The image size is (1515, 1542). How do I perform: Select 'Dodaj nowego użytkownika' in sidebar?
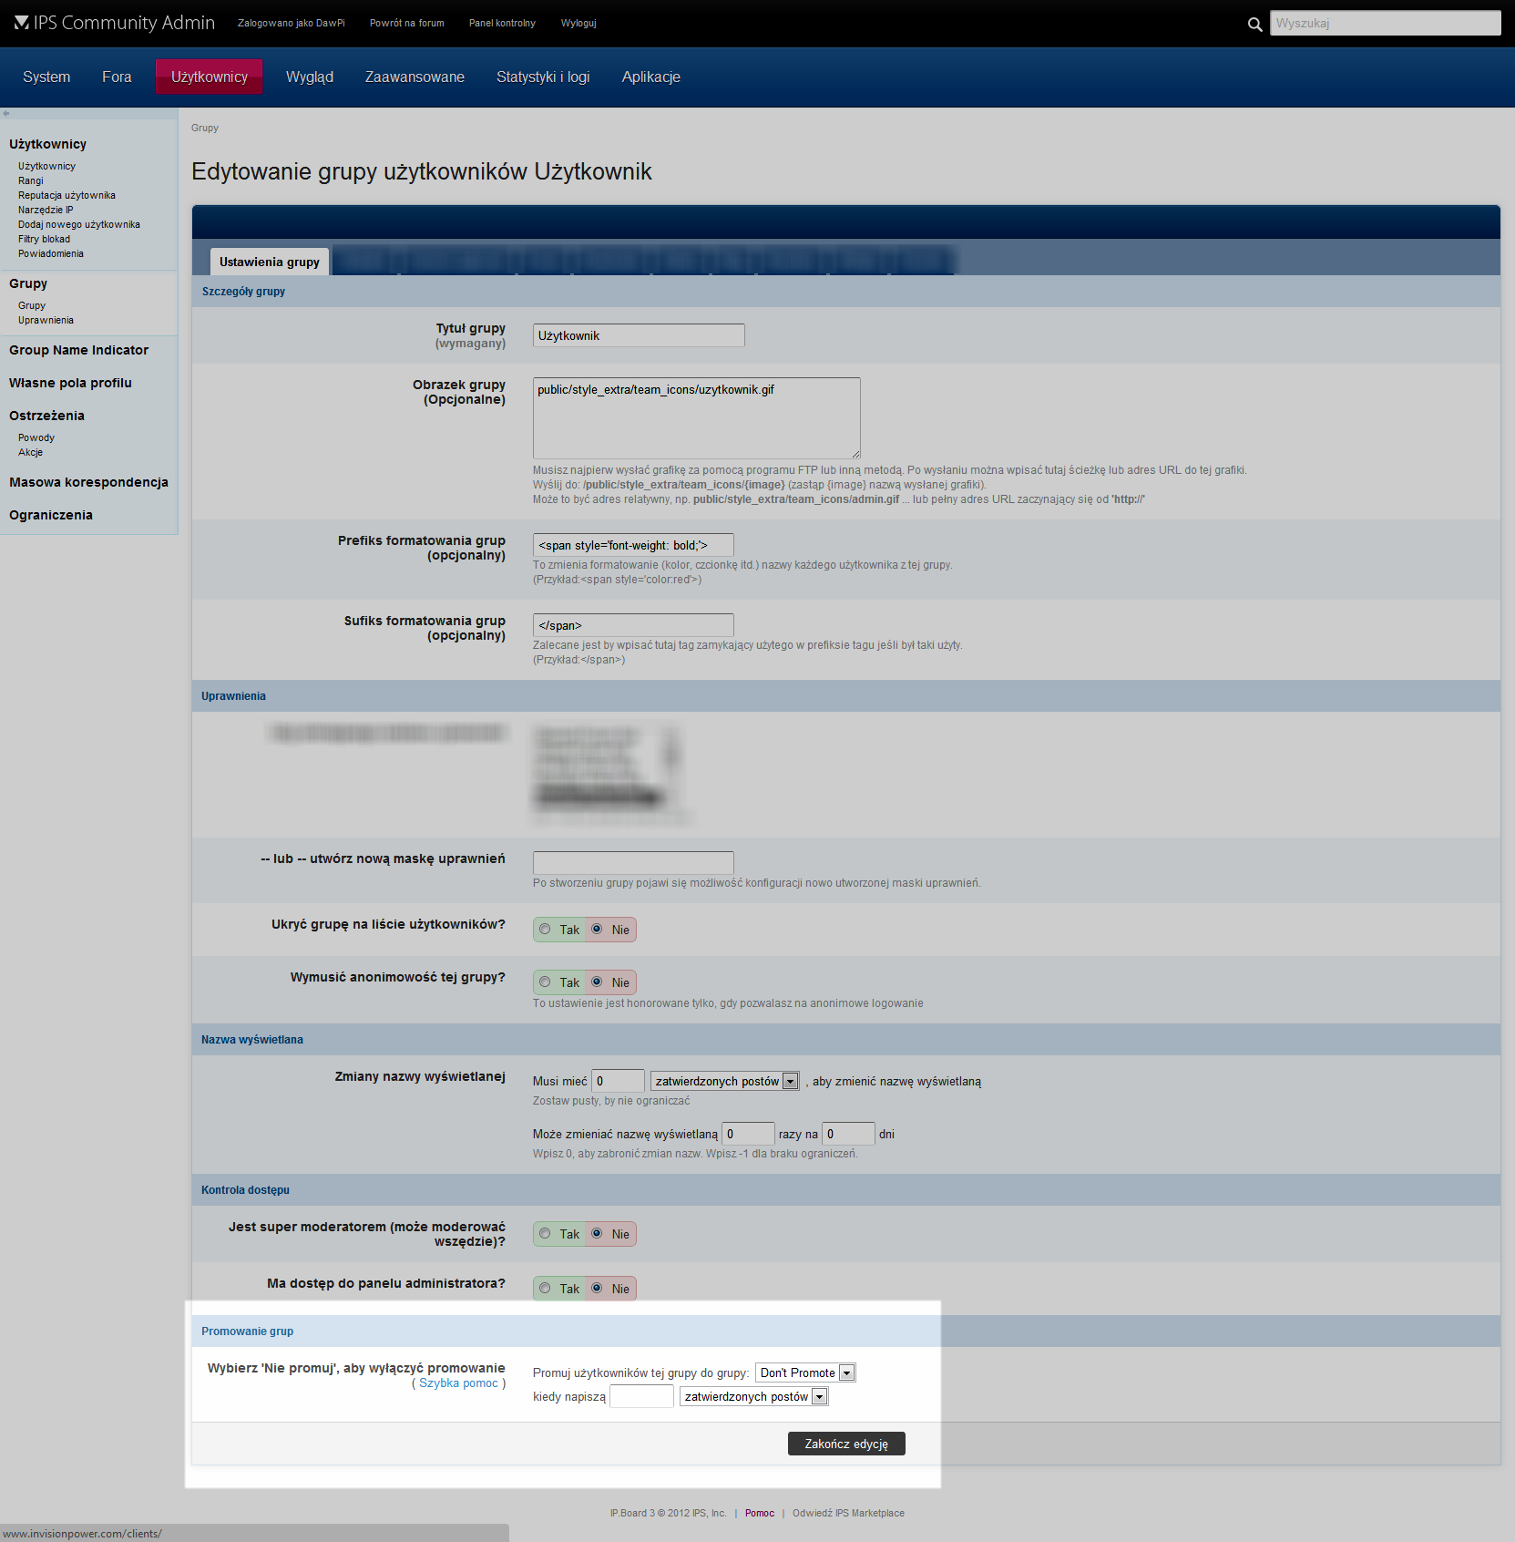[79, 223]
